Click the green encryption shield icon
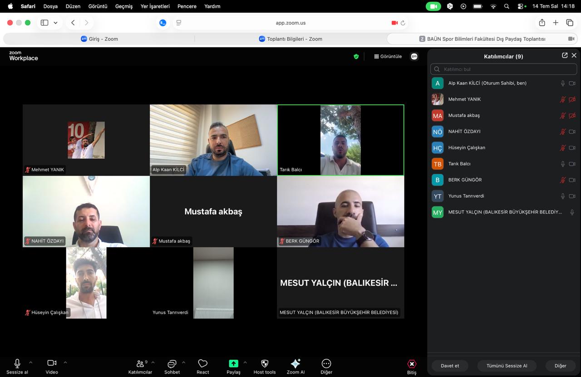Image resolution: width=581 pixels, height=377 pixels. 356,57
